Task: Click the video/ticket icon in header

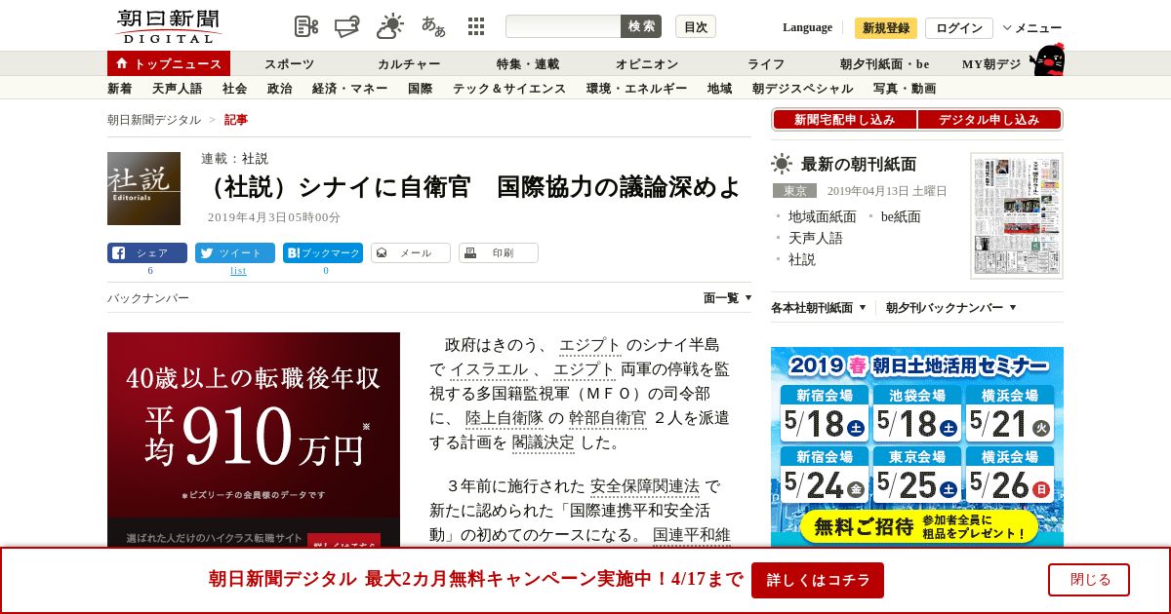Action: [347, 26]
